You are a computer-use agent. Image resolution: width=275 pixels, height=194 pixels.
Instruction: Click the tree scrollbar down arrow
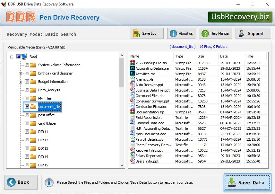tap(122, 165)
